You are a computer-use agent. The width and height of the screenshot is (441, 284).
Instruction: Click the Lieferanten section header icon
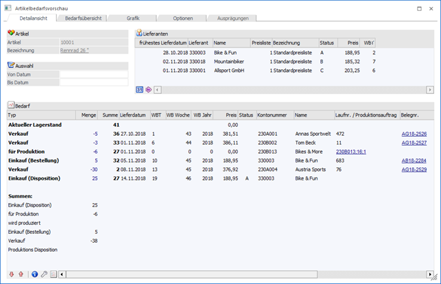pos(139,33)
